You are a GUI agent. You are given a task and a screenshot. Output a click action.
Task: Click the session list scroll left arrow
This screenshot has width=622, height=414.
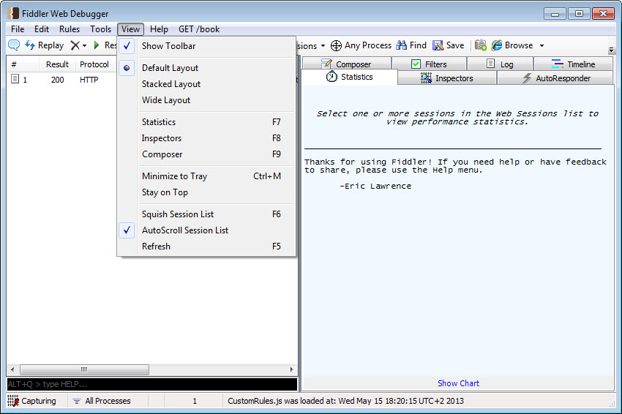12,369
